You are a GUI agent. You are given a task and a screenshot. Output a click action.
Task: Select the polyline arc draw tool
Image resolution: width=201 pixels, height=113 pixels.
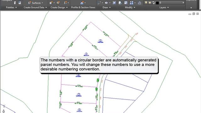[99, 3]
